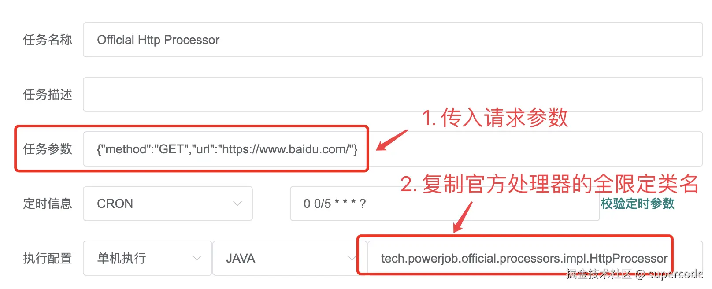Click the 任务名称 label

pos(48,40)
